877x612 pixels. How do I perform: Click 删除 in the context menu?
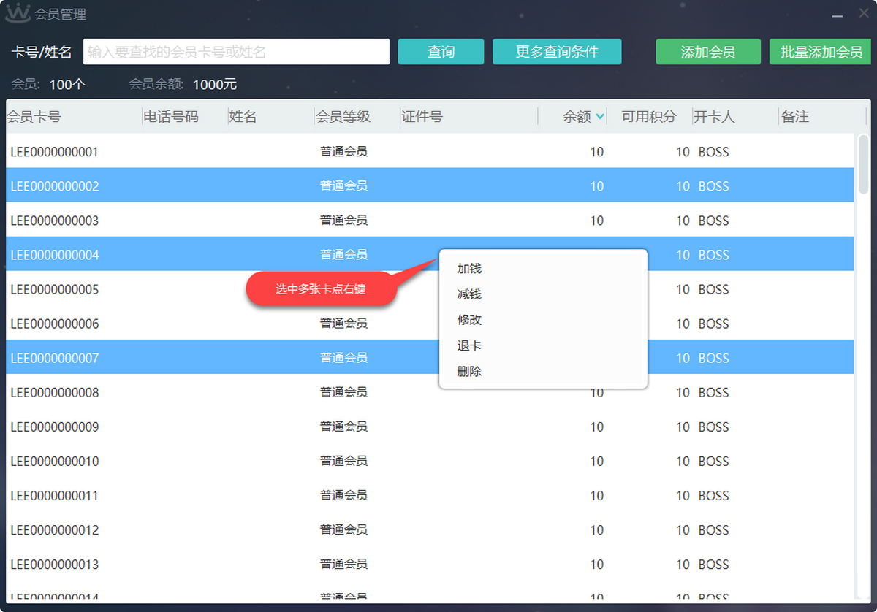pyautogui.click(x=469, y=371)
